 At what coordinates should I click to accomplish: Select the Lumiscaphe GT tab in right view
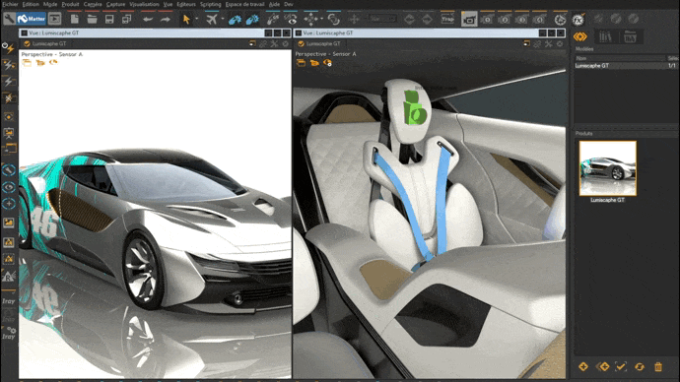[x=319, y=43]
